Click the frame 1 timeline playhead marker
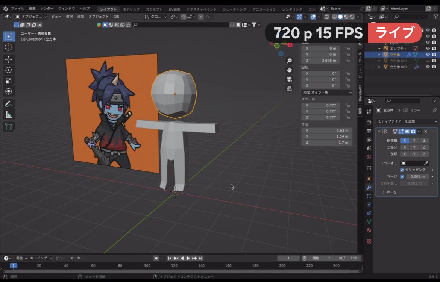 coord(13,265)
